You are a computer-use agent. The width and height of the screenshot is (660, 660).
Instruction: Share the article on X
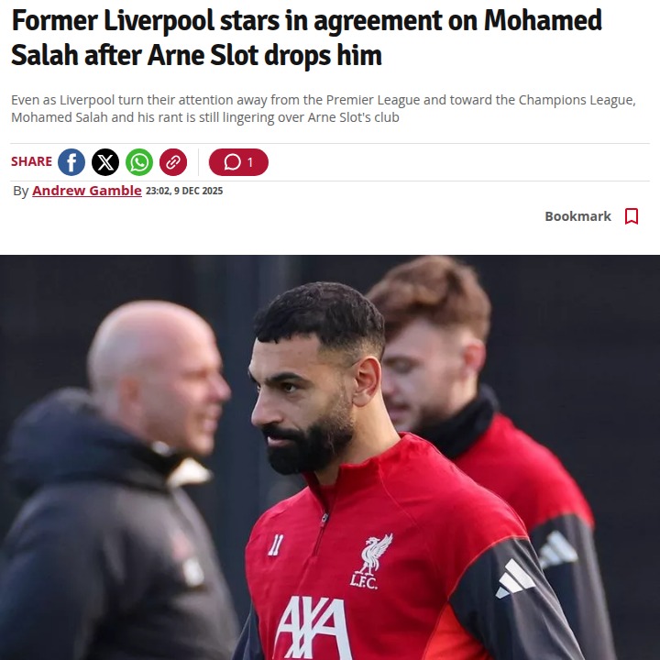[105, 162]
